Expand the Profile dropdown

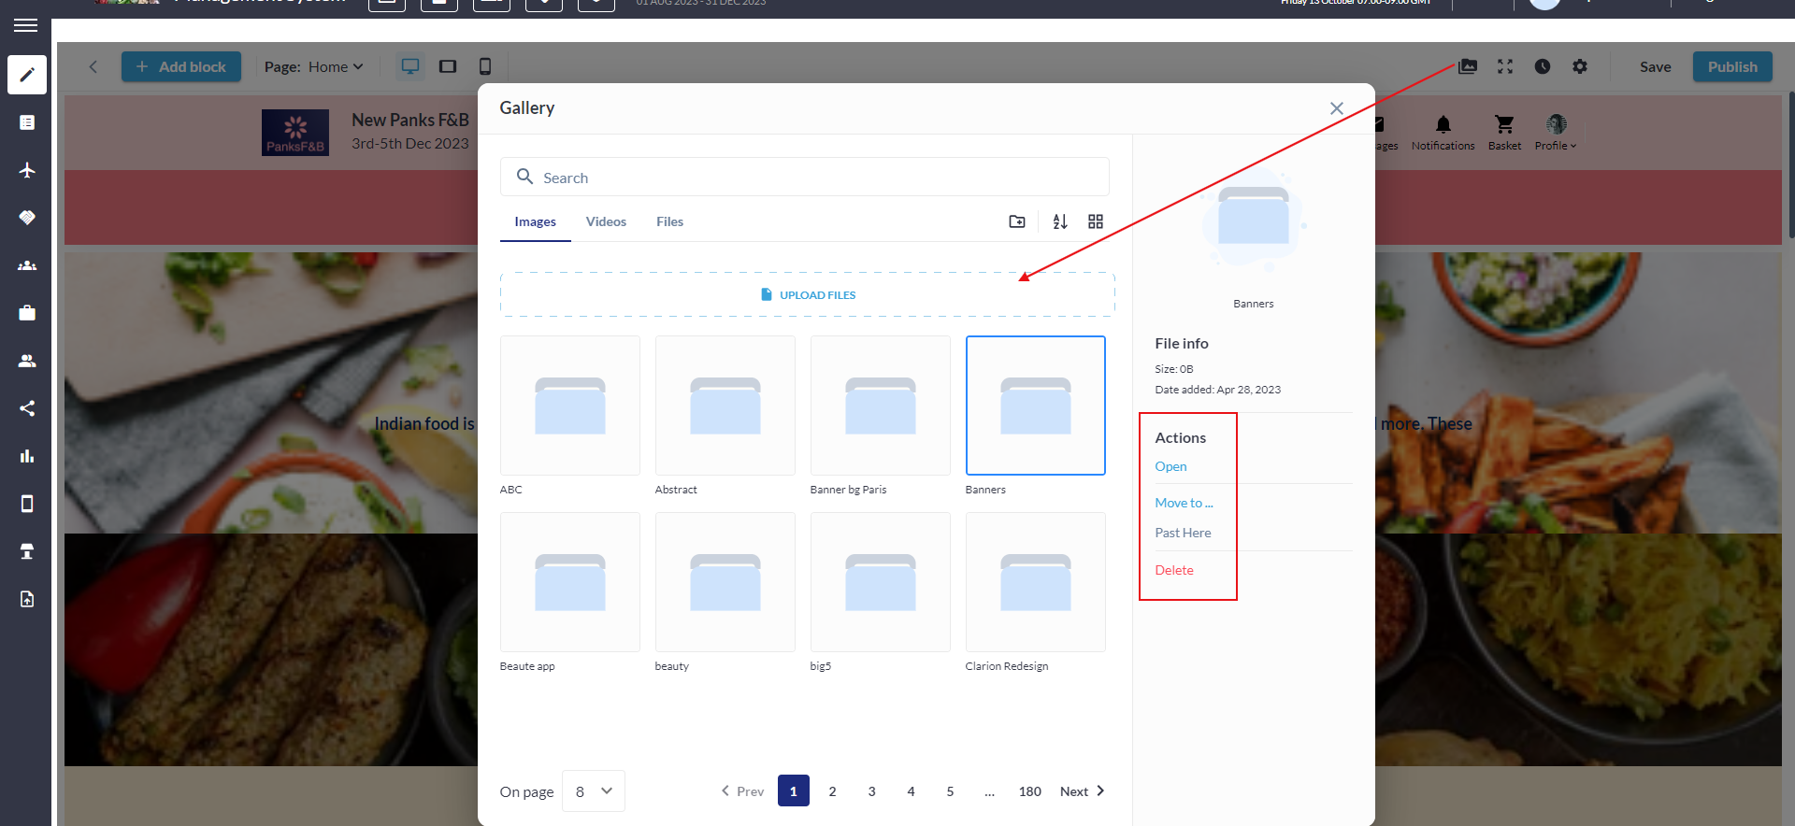tap(1556, 133)
